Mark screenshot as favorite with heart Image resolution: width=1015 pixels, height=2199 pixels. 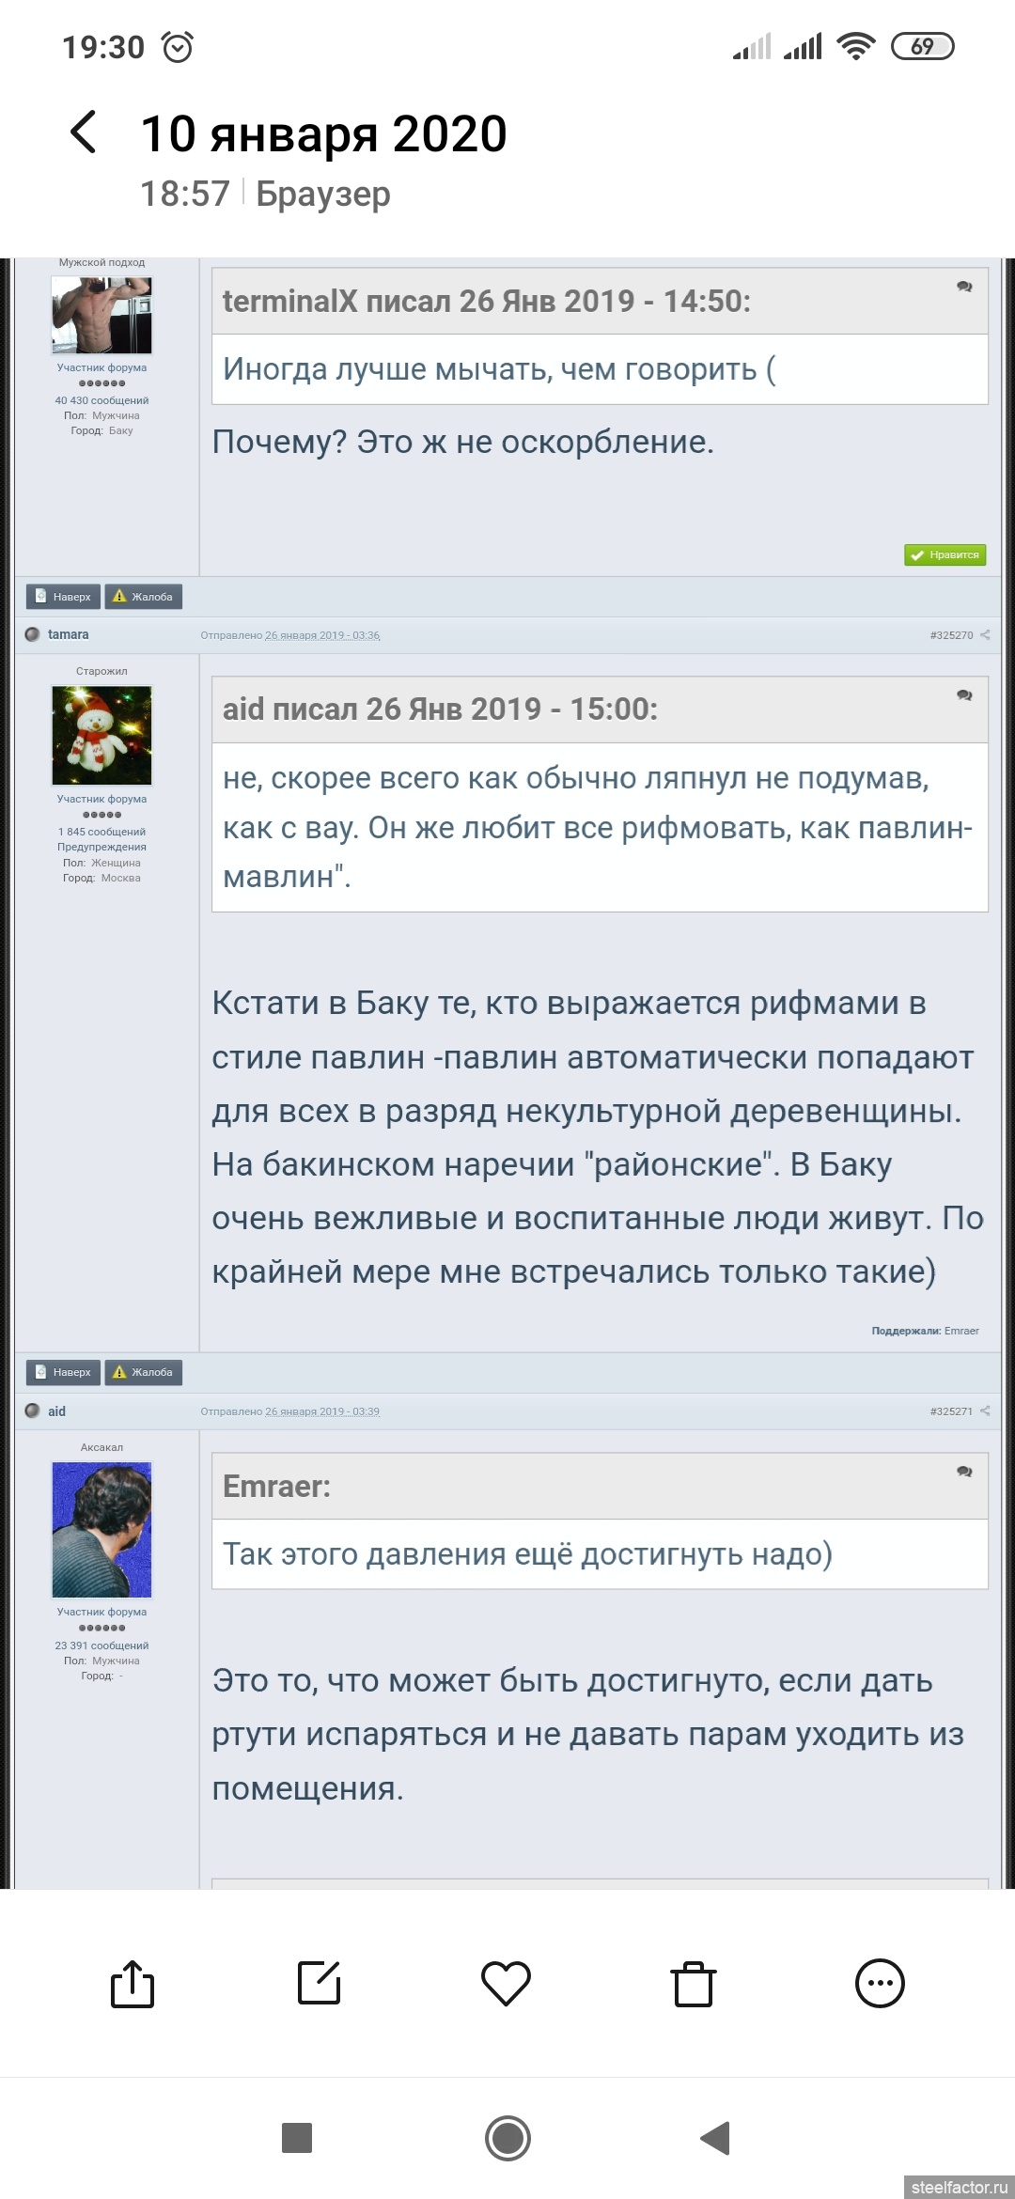coord(506,1984)
